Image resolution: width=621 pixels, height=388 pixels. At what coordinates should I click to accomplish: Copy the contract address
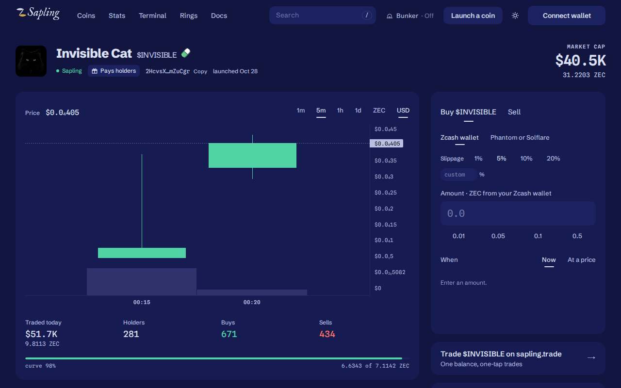point(200,71)
